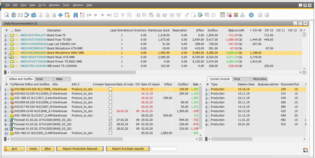Click the Launch Application blue arrows icon

click(x=60, y=15)
